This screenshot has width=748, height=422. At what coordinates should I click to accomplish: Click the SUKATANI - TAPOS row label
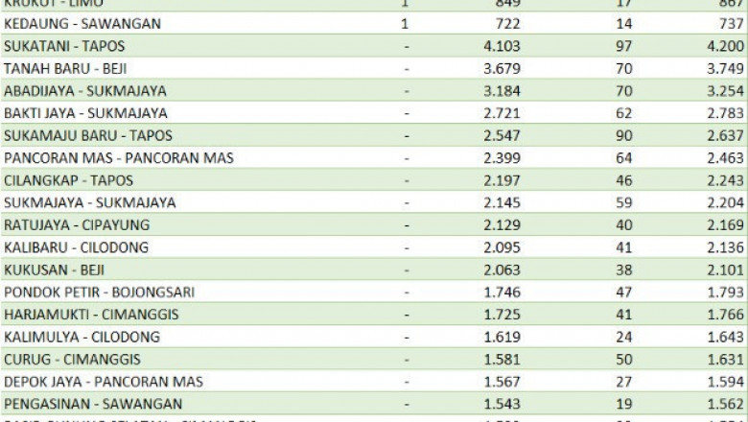click(x=63, y=46)
